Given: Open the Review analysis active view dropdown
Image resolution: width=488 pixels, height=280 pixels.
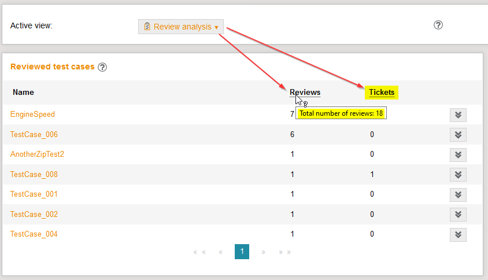Looking at the screenshot, I should (x=181, y=27).
